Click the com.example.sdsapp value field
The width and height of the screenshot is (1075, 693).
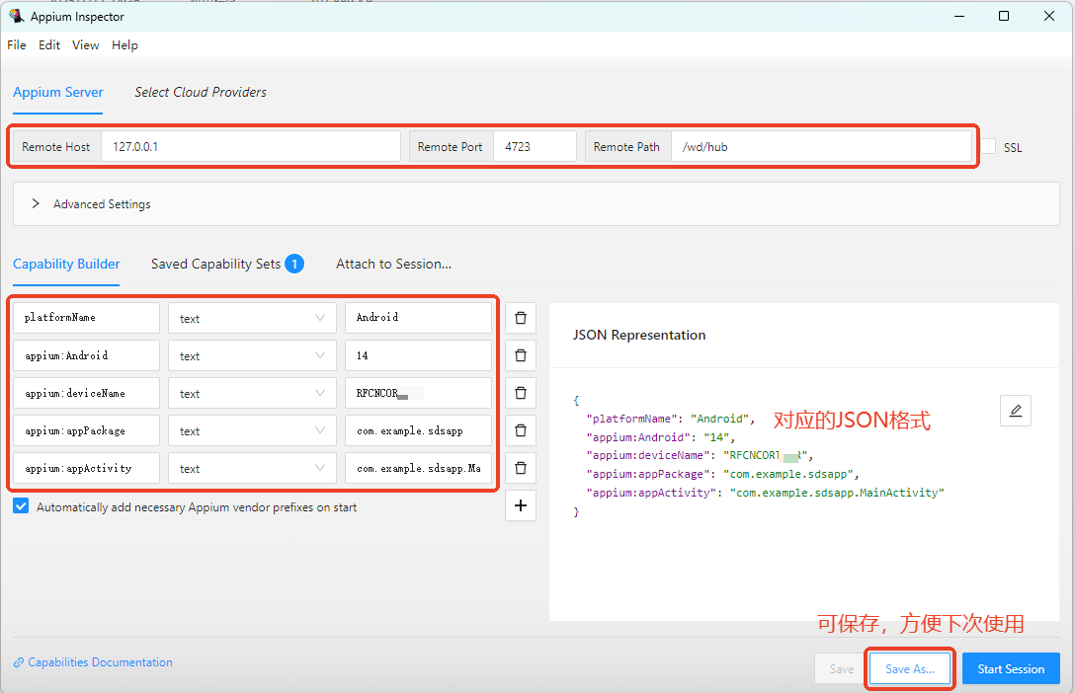pyautogui.click(x=418, y=430)
